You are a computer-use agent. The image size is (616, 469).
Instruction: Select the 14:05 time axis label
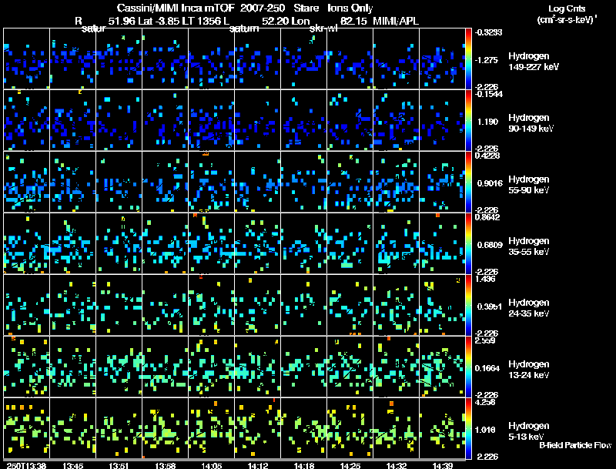click(211, 465)
